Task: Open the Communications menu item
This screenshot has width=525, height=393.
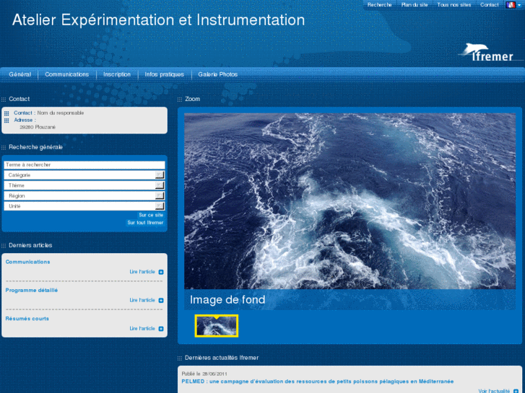Action: 67,74
